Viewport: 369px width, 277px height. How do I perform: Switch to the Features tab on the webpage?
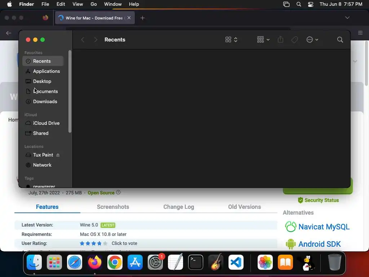47,207
